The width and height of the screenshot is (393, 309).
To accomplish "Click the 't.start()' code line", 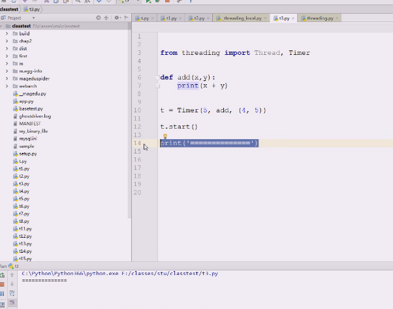I will pyautogui.click(x=179, y=127).
